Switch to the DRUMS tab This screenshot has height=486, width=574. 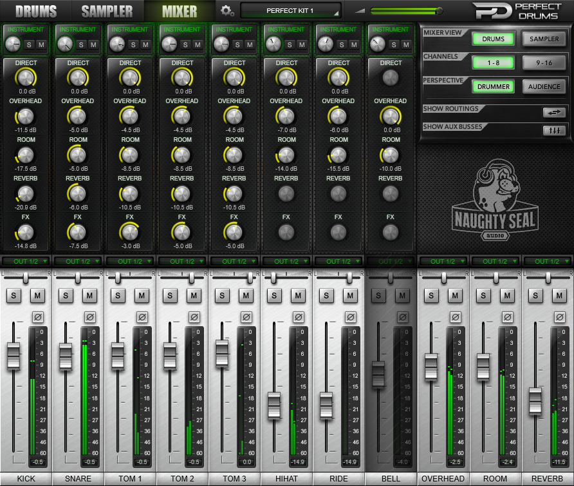pyautogui.click(x=37, y=10)
